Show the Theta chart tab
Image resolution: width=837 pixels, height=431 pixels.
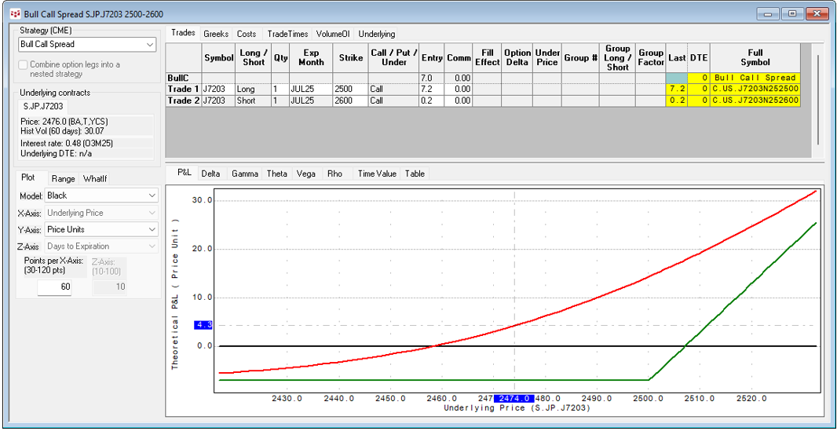coord(276,173)
